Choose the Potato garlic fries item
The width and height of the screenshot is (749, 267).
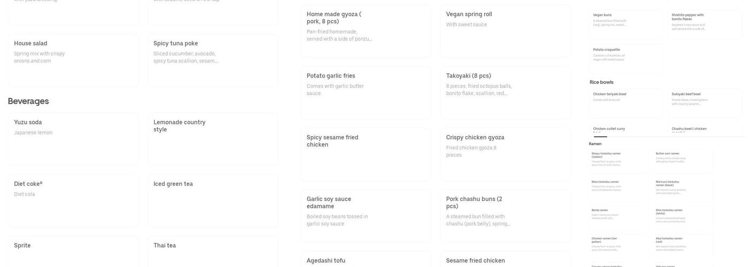366,92
